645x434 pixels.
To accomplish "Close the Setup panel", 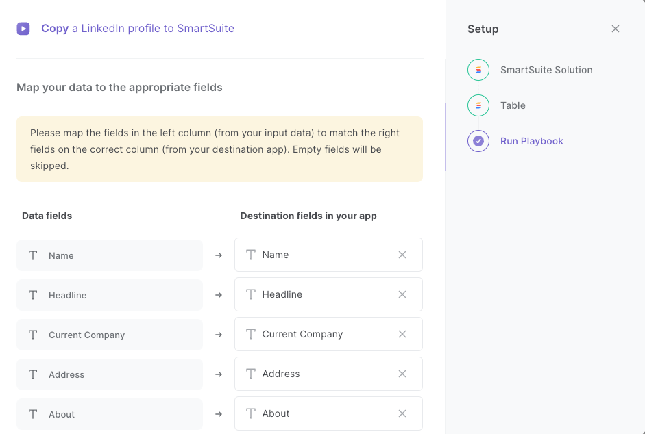I will [615, 29].
